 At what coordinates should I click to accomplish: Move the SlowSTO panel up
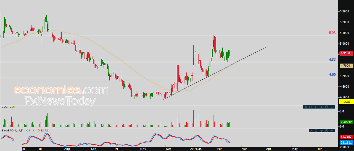pos(322,130)
